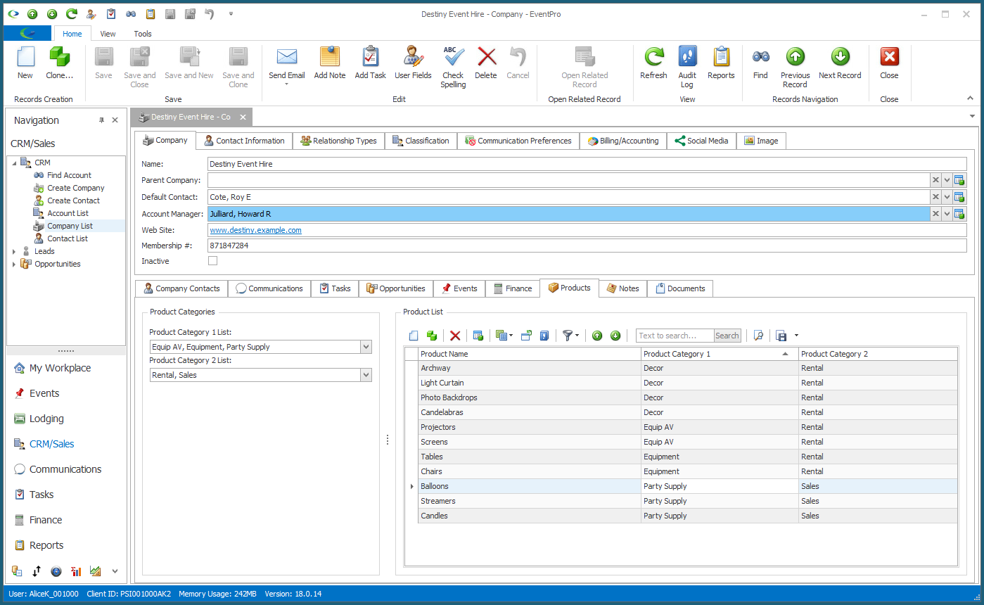This screenshot has height=605, width=984.
Task: Open the Contact Information tab
Action: click(x=244, y=141)
